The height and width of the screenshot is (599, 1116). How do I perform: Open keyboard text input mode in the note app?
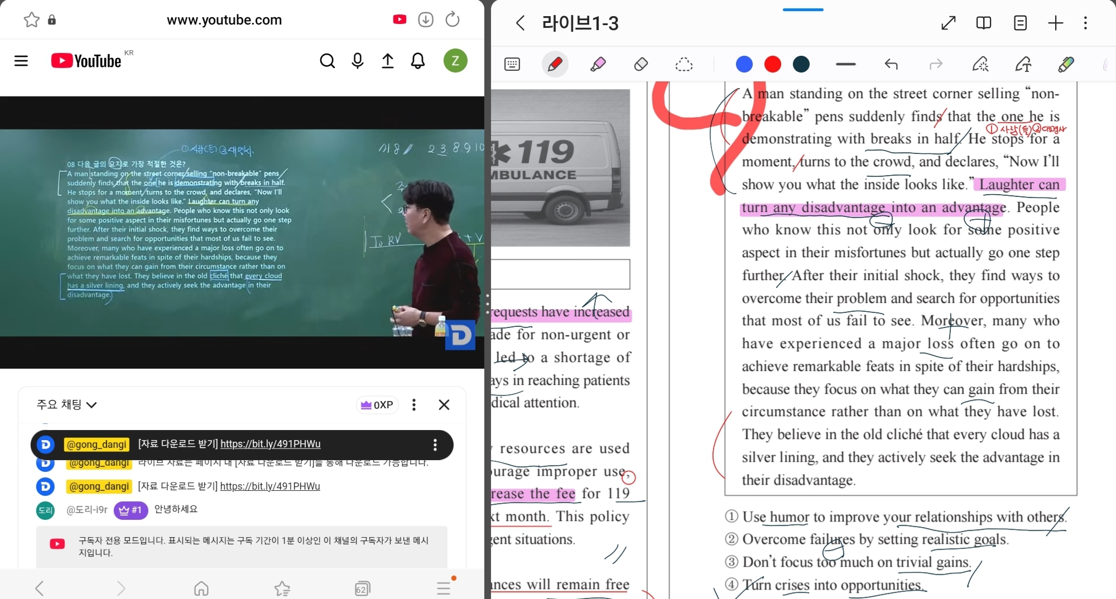click(x=513, y=64)
